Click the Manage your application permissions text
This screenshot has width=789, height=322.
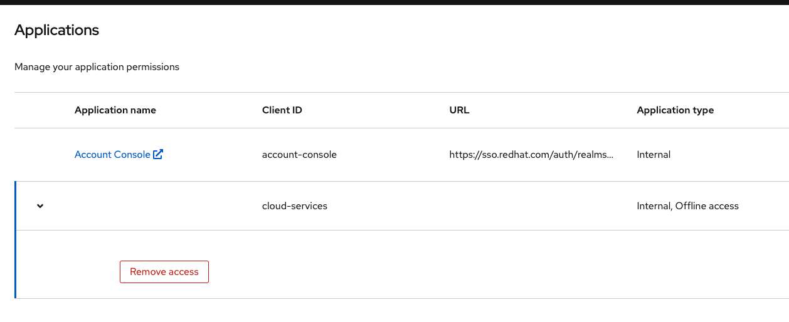97,67
